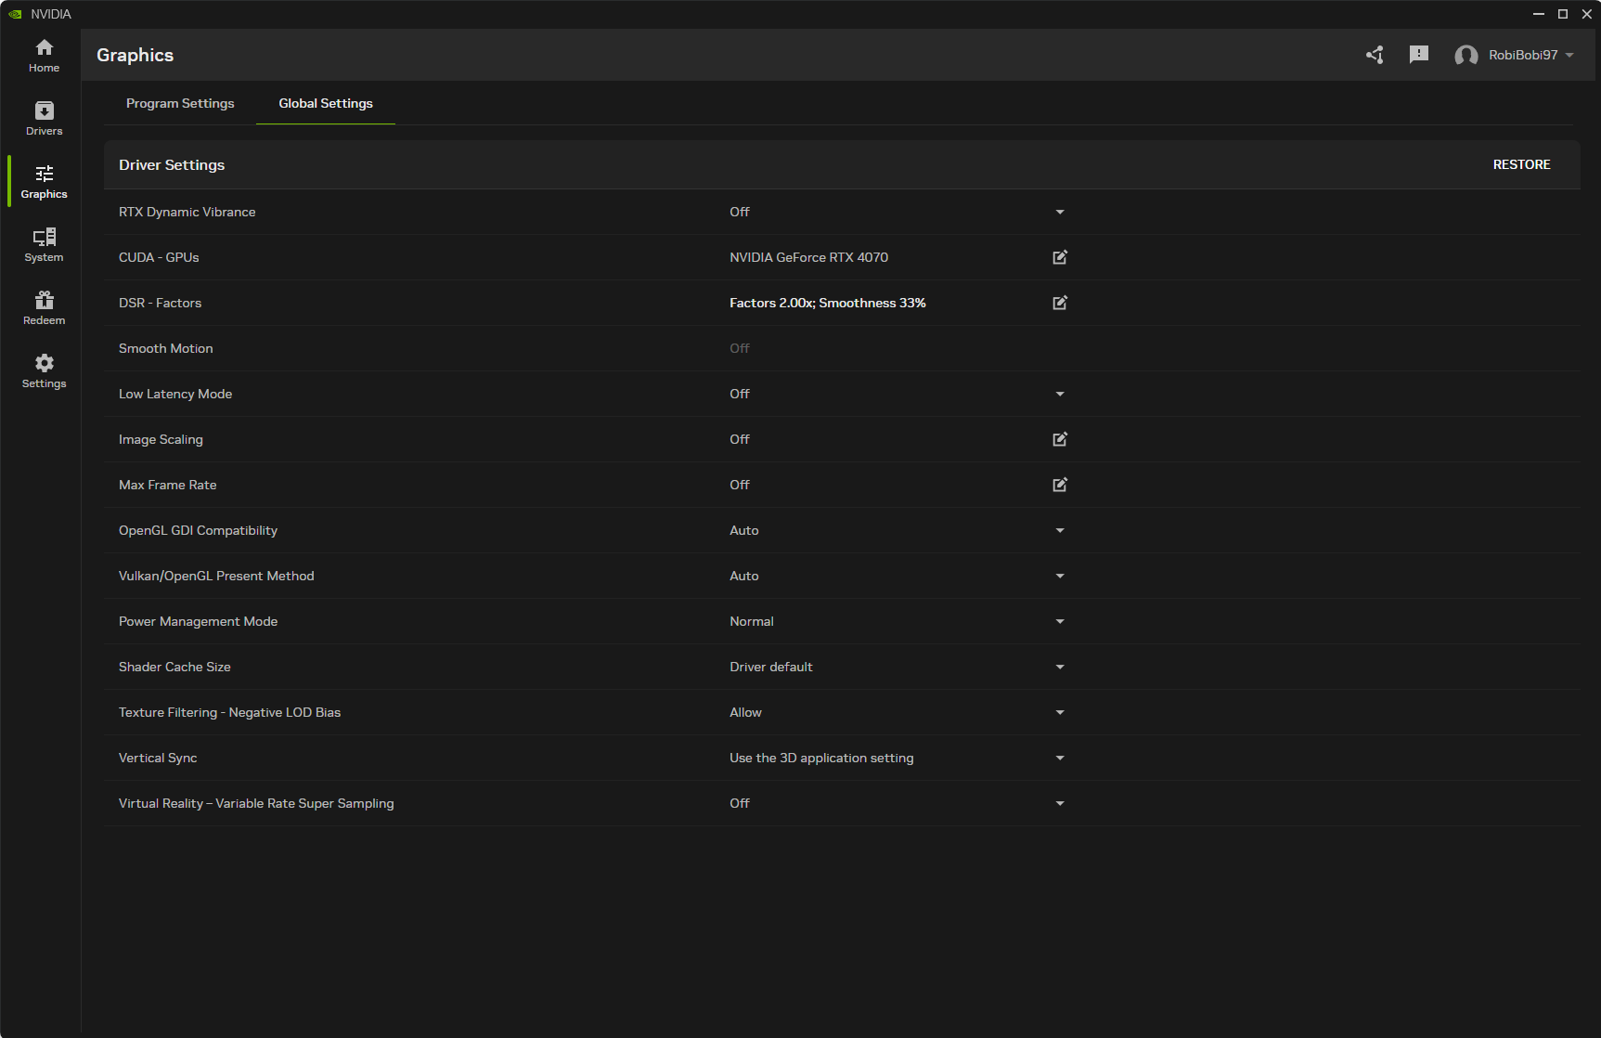Edit the Image Scaling setting
This screenshot has width=1601, height=1038.
point(1060,439)
